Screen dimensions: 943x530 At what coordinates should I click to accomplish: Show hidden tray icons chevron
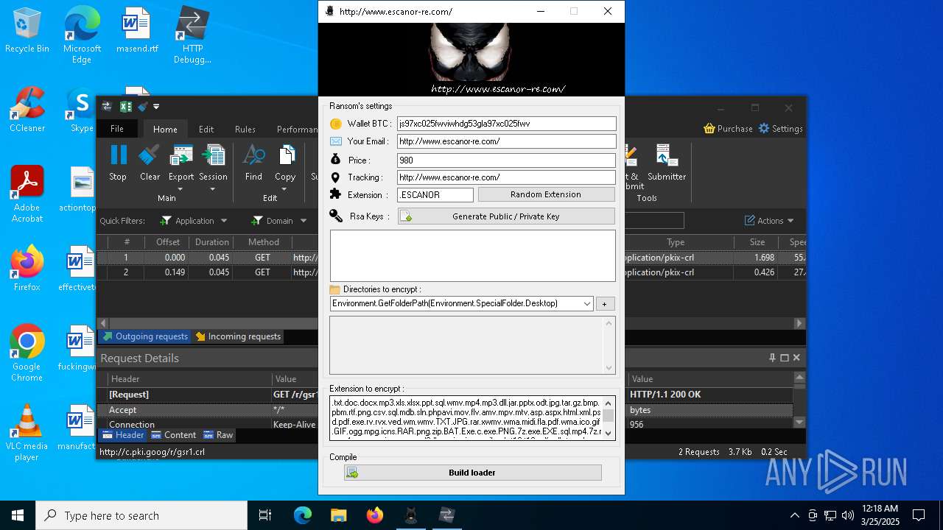tap(794, 515)
